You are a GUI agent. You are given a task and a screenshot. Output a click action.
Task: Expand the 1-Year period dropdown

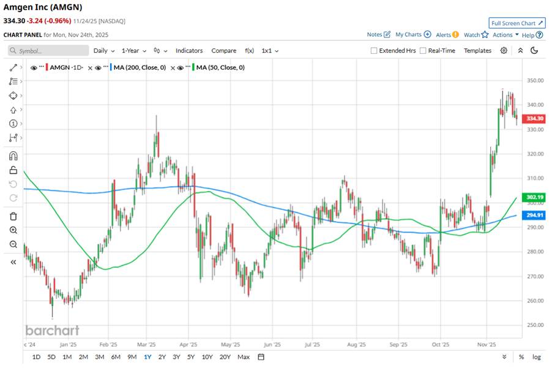(x=134, y=51)
